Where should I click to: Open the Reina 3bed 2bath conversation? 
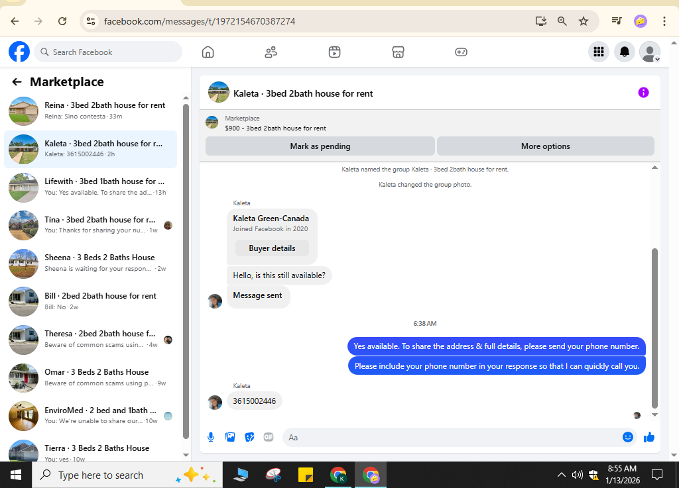(90, 111)
